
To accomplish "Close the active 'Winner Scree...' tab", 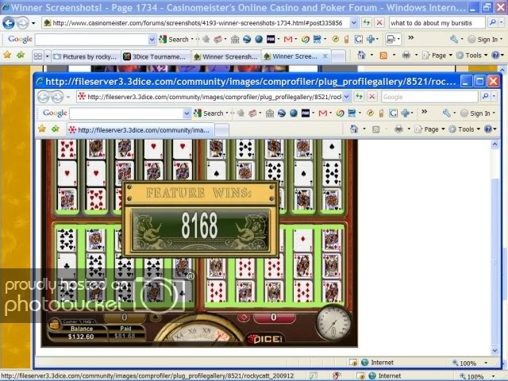I will (325, 56).
